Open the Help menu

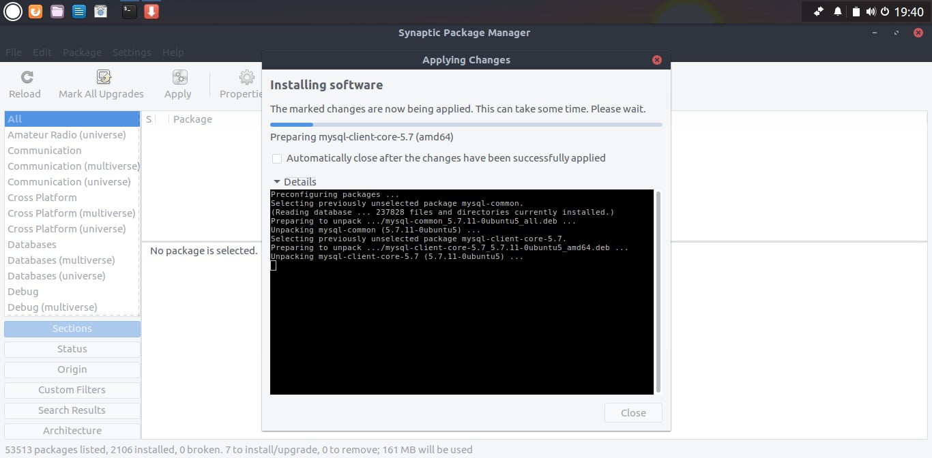[173, 52]
